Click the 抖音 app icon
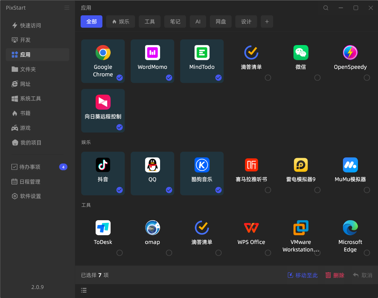The height and width of the screenshot is (298, 378). point(103,165)
